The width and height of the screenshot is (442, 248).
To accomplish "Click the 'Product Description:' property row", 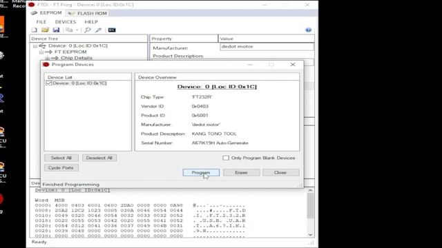I will (178, 56).
